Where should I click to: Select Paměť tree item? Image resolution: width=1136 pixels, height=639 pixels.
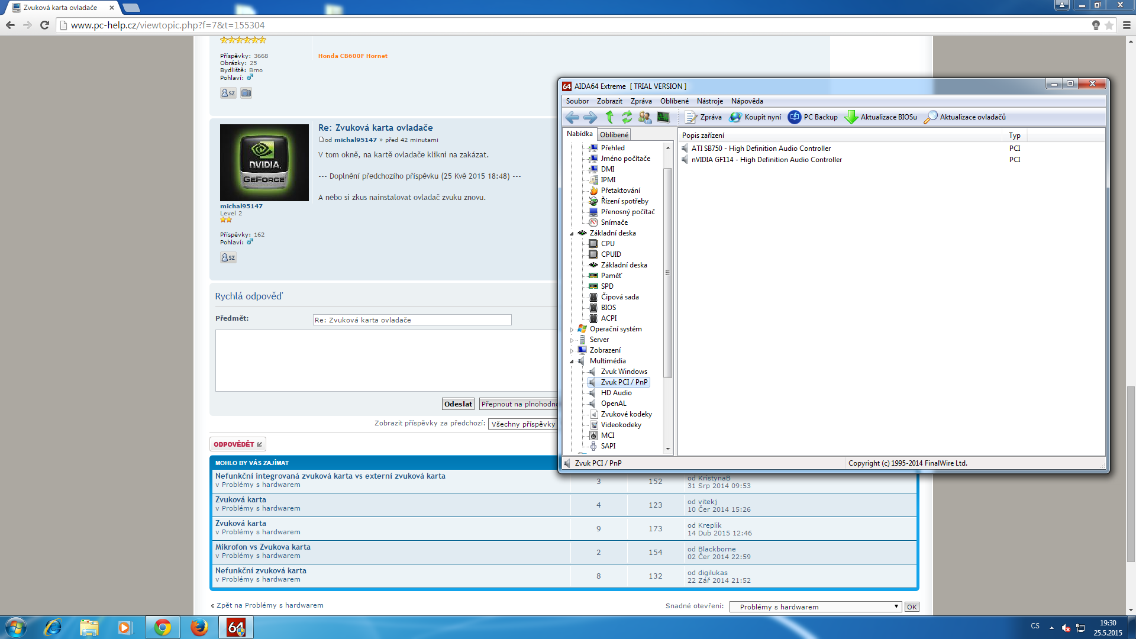pyautogui.click(x=611, y=276)
